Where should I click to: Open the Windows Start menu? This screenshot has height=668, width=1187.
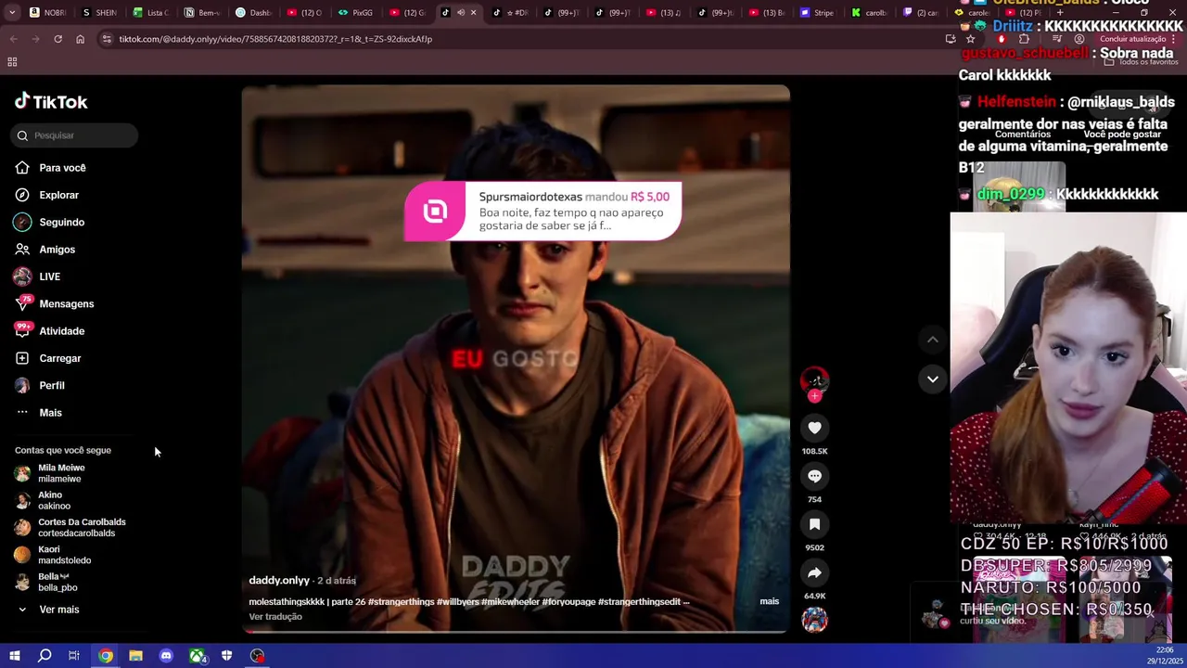[x=14, y=656]
